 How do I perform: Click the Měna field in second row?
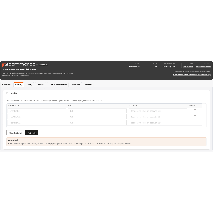click(97, 117)
